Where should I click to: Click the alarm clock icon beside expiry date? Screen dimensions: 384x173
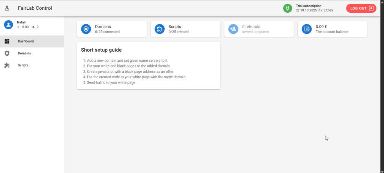click(x=298, y=10)
